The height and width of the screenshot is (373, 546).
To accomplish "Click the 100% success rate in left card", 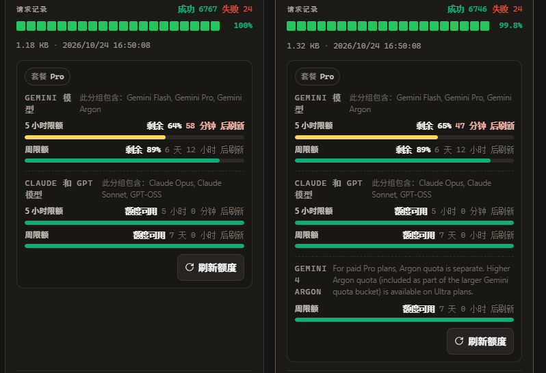I will point(243,25).
